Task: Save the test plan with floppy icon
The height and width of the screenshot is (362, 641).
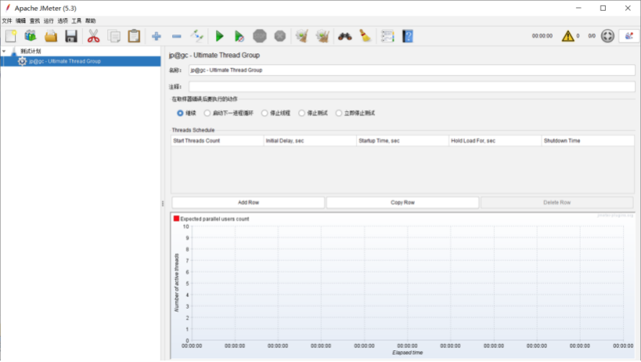Action: pos(71,36)
